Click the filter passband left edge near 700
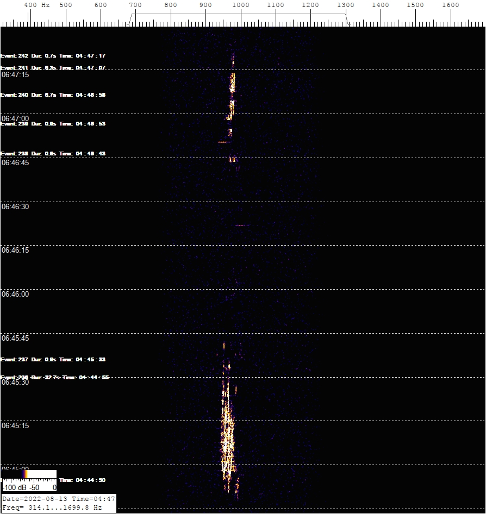The width and height of the screenshot is (486, 514). tap(131, 19)
